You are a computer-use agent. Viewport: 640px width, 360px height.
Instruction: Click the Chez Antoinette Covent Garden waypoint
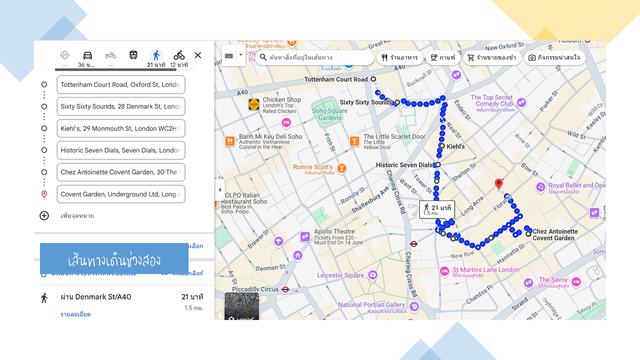click(x=528, y=233)
